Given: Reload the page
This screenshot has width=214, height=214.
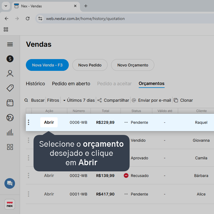Looking at the screenshot, I should (x=28, y=19).
